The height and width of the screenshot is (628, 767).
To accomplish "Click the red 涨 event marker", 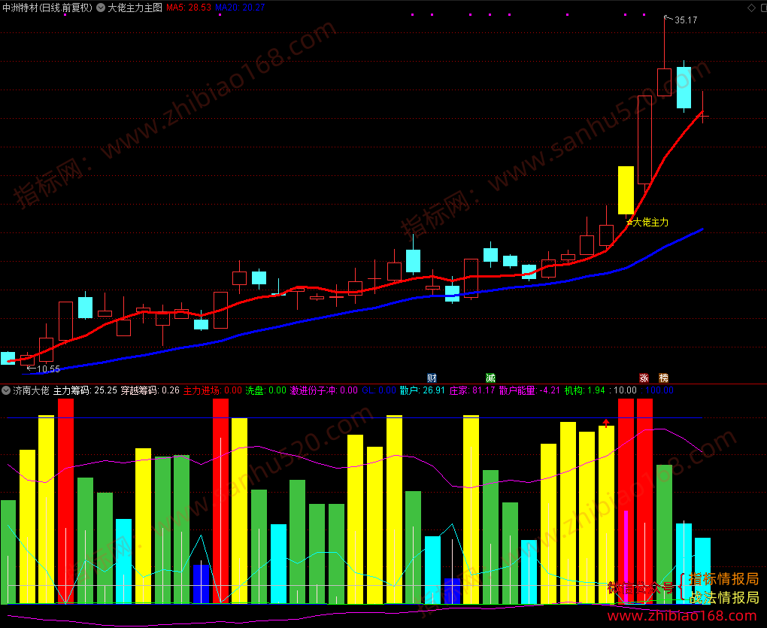I will click(644, 378).
